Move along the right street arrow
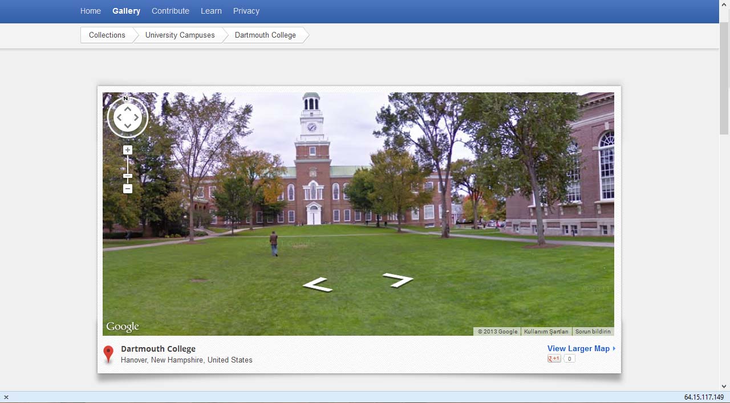 tap(398, 279)
